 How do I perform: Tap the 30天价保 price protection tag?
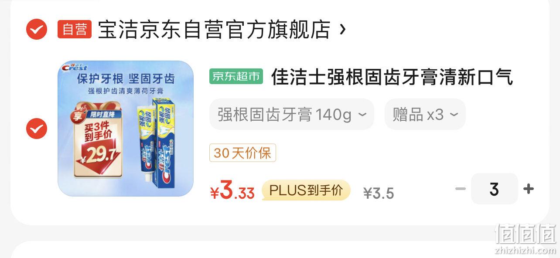click(x=242, y=153)
